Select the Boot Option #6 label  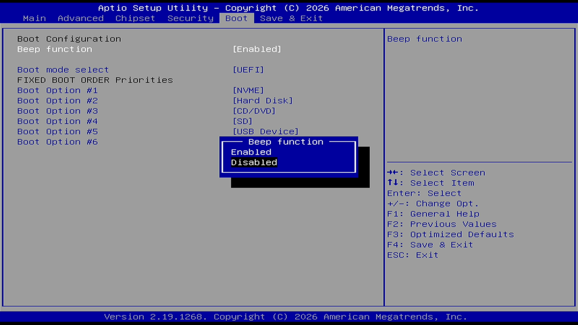[57, 142]
